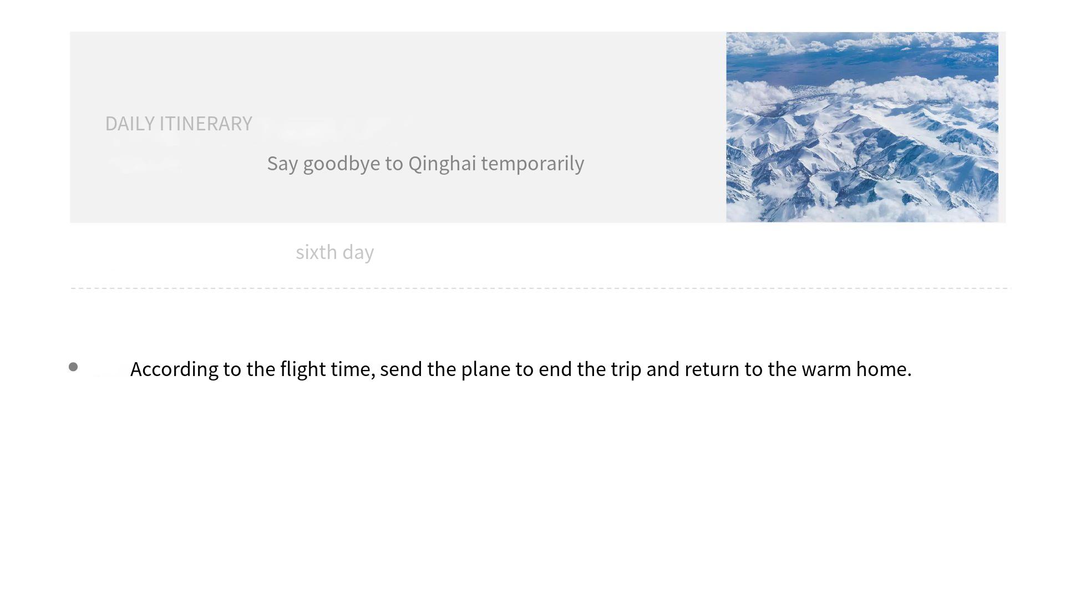The height and width of the screenshot is (599, 1065).
Task: Click the word 'sixth' below the banner
Action: [316, 252]
